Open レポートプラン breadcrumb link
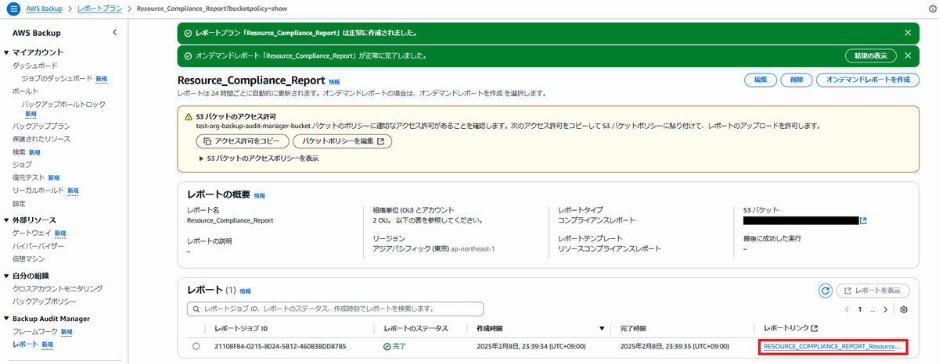This screenshot has height=364, width=939. [101, 9]
